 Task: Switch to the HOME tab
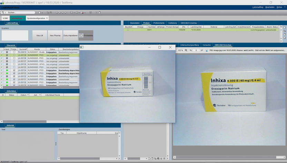click(5, 18)
